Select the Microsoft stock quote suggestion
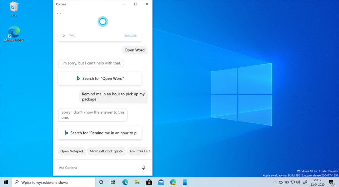339x187 pixels. coord(106,151)
